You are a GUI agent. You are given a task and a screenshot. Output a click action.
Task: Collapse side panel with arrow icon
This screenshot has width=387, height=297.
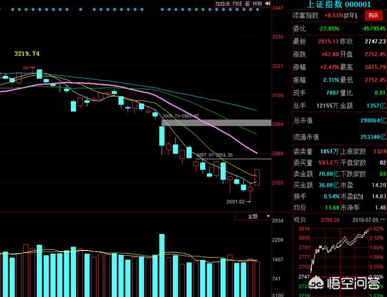[x=268, y=4]
